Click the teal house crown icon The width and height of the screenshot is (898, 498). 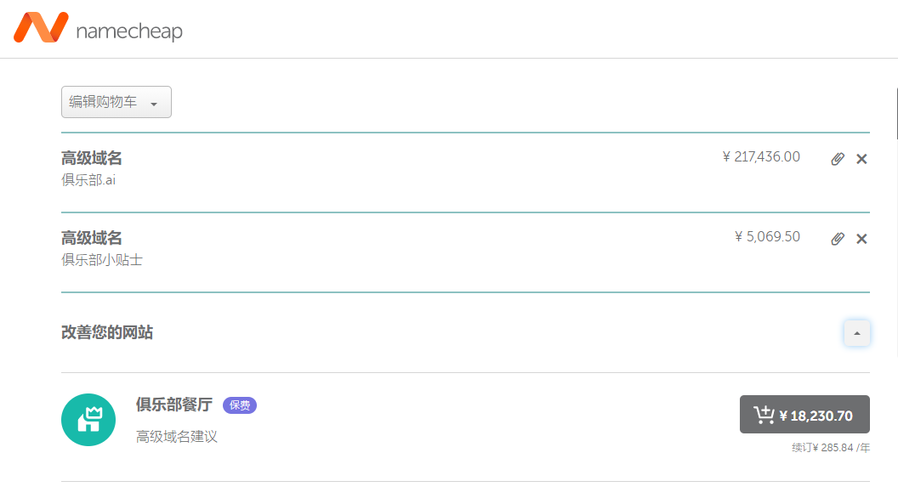point(88,420)
